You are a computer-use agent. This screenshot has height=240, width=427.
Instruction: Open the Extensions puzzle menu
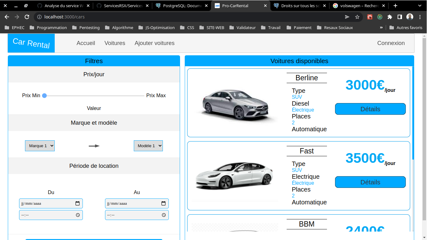(390, 17)
